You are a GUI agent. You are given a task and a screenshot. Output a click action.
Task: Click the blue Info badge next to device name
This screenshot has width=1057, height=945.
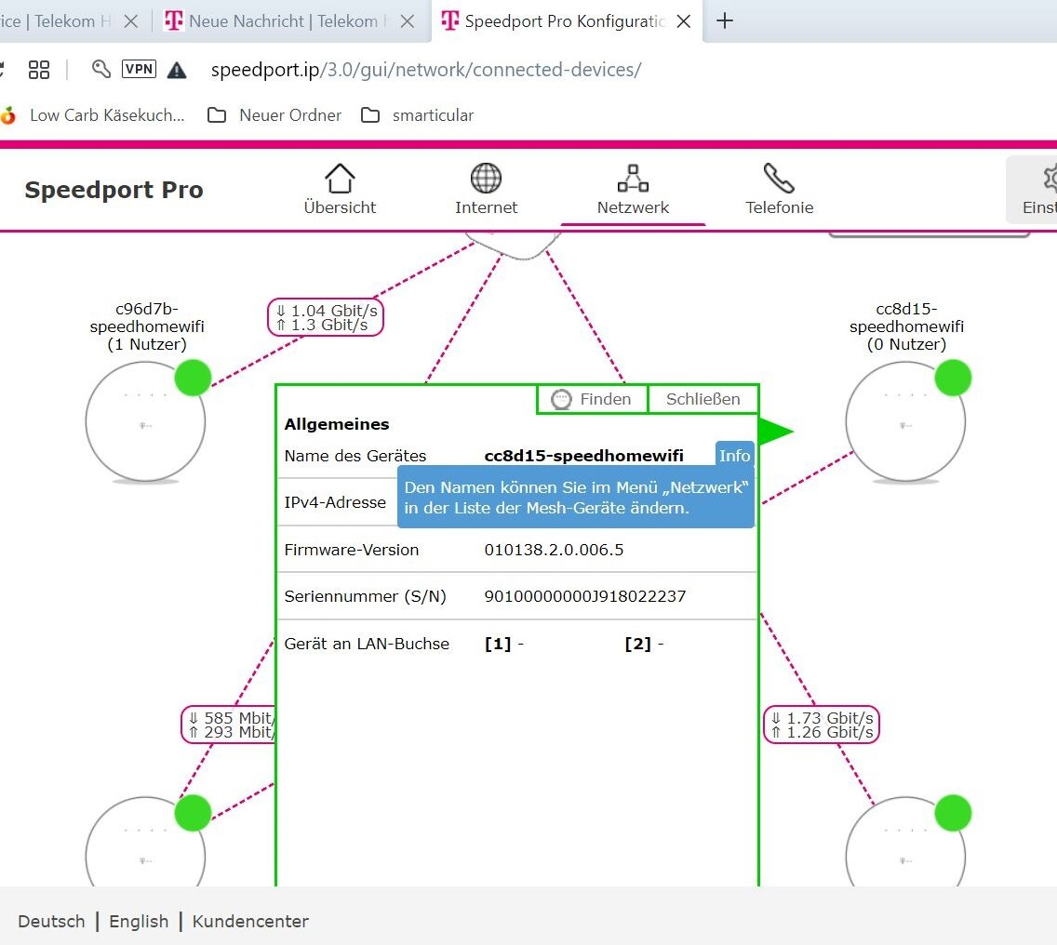pyautogui.click(x=734, y=456)
